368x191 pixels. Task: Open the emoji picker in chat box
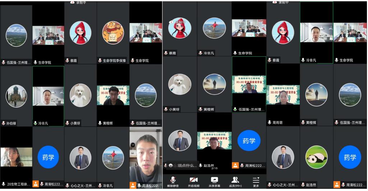[x=171, y=166]
